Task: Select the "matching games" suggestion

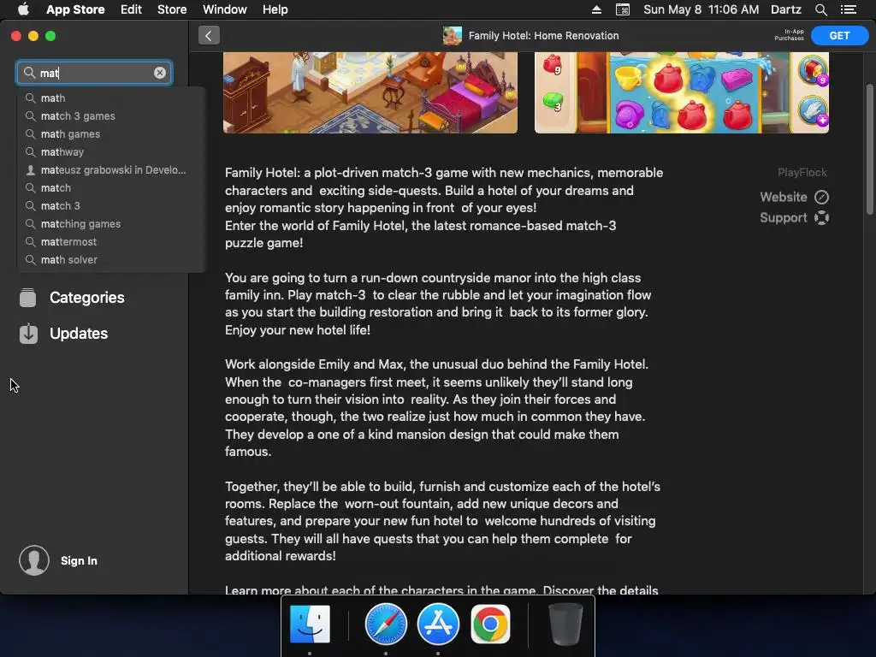Action: point(112,224)
